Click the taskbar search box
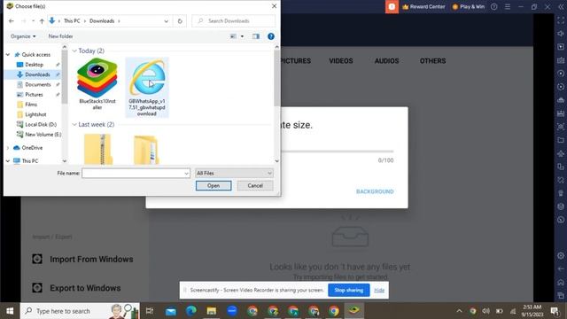 [80, 311]
